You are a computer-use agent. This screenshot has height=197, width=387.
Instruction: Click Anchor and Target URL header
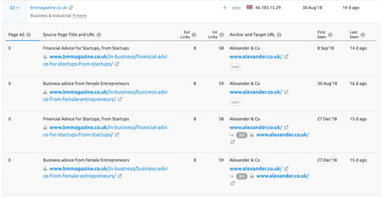[x=252, y=34]
